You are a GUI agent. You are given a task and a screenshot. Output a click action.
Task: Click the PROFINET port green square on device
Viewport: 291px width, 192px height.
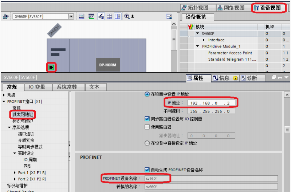pos(51,68)
